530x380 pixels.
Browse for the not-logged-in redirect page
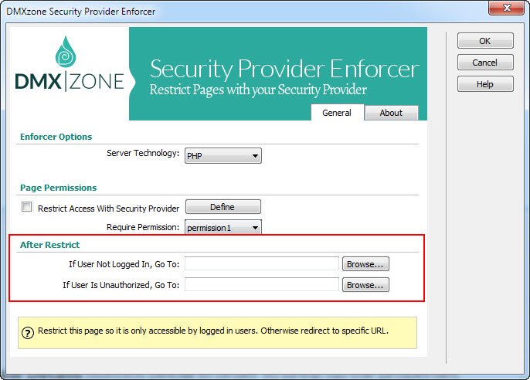[x=365, y=264]
